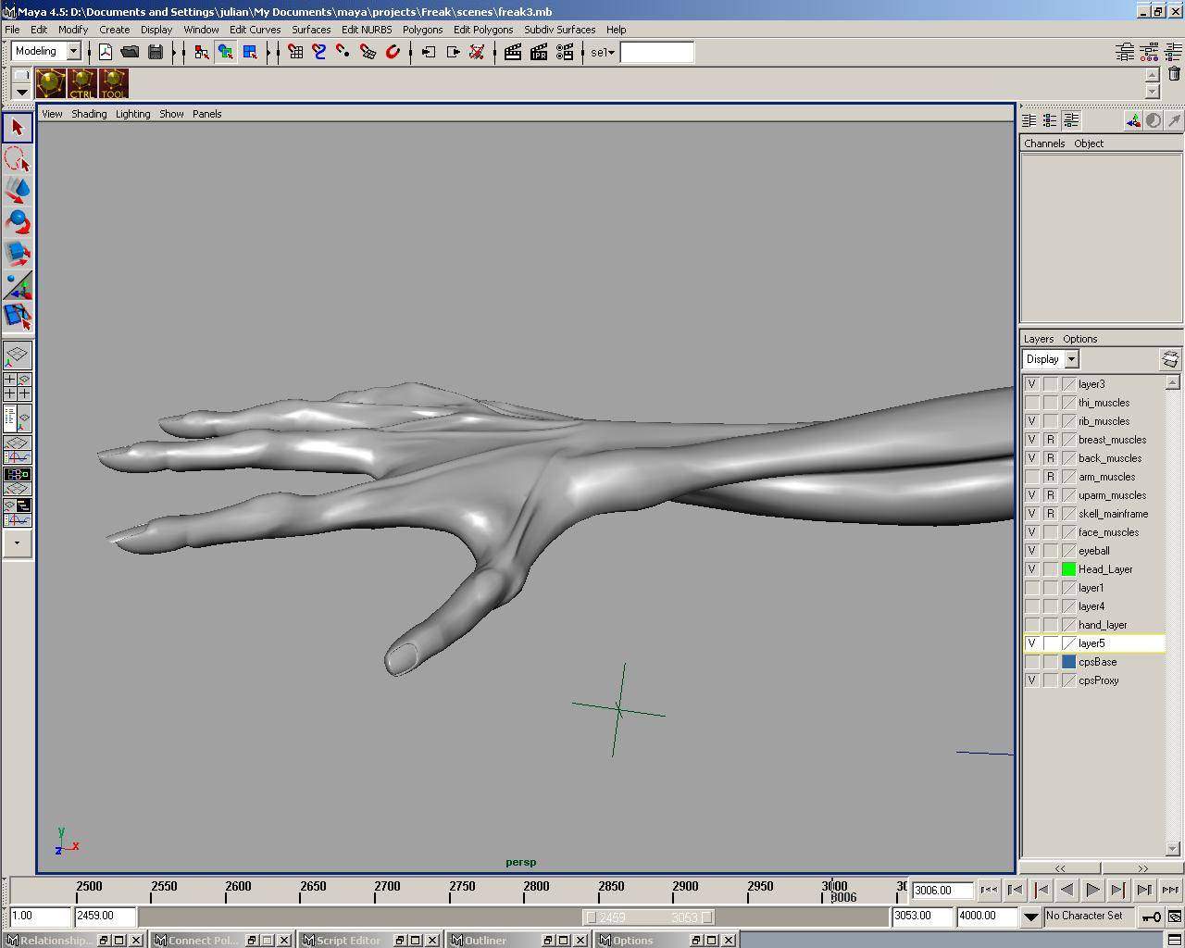Expand the character set dropdown arrow
The width and height of the screenshot is (1185, 948).
tap(1030, 917)
